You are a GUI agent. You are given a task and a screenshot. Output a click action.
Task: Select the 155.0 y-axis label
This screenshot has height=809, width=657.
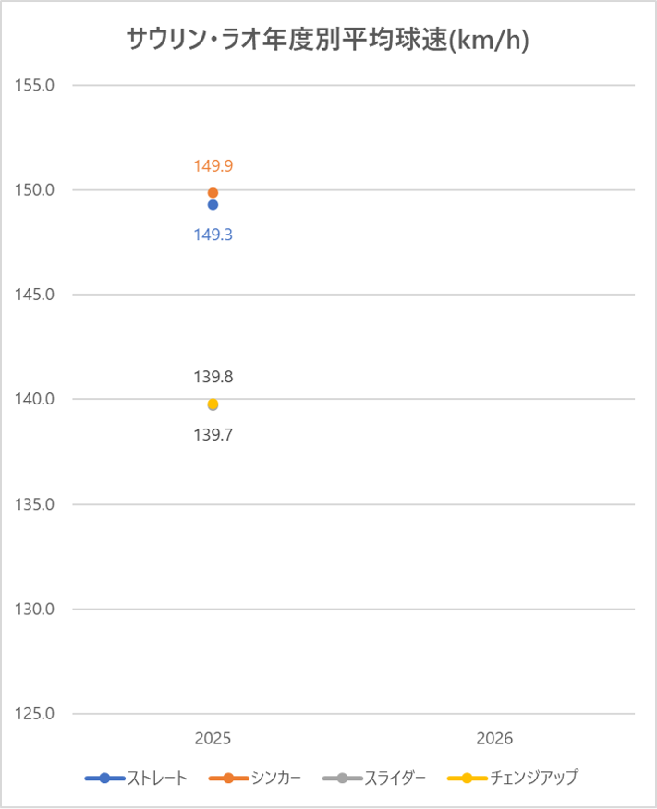pyautogui.click(x=35, y=85)
